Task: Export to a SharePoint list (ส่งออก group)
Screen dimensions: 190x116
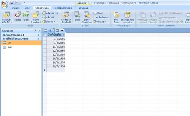Action: coord(87,17)
